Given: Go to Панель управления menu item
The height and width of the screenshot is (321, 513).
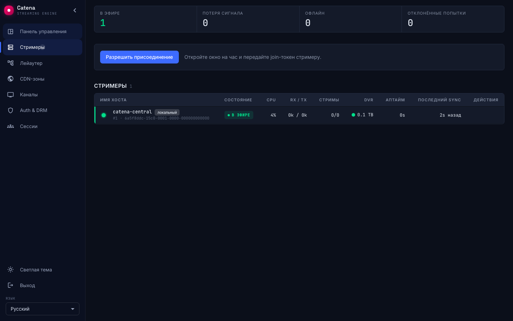Looking at the screenshot, I should click(x=43, y=31).
